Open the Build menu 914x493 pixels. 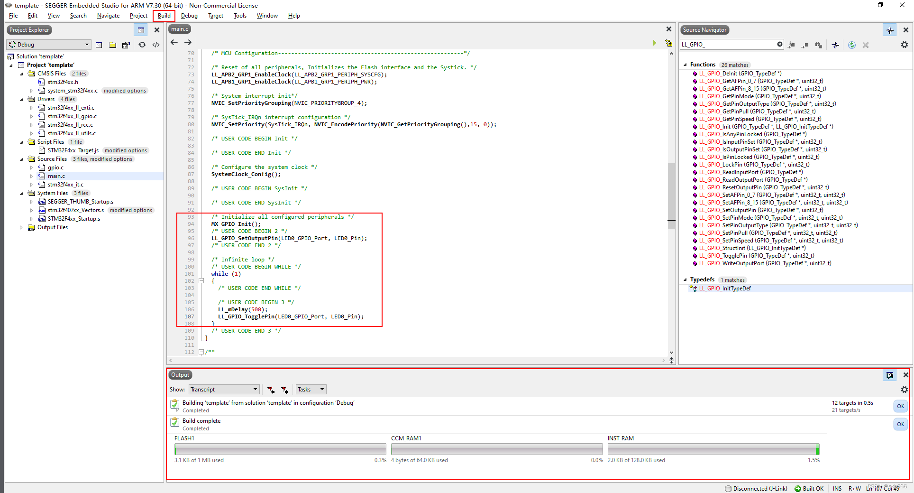pos(164,16)
